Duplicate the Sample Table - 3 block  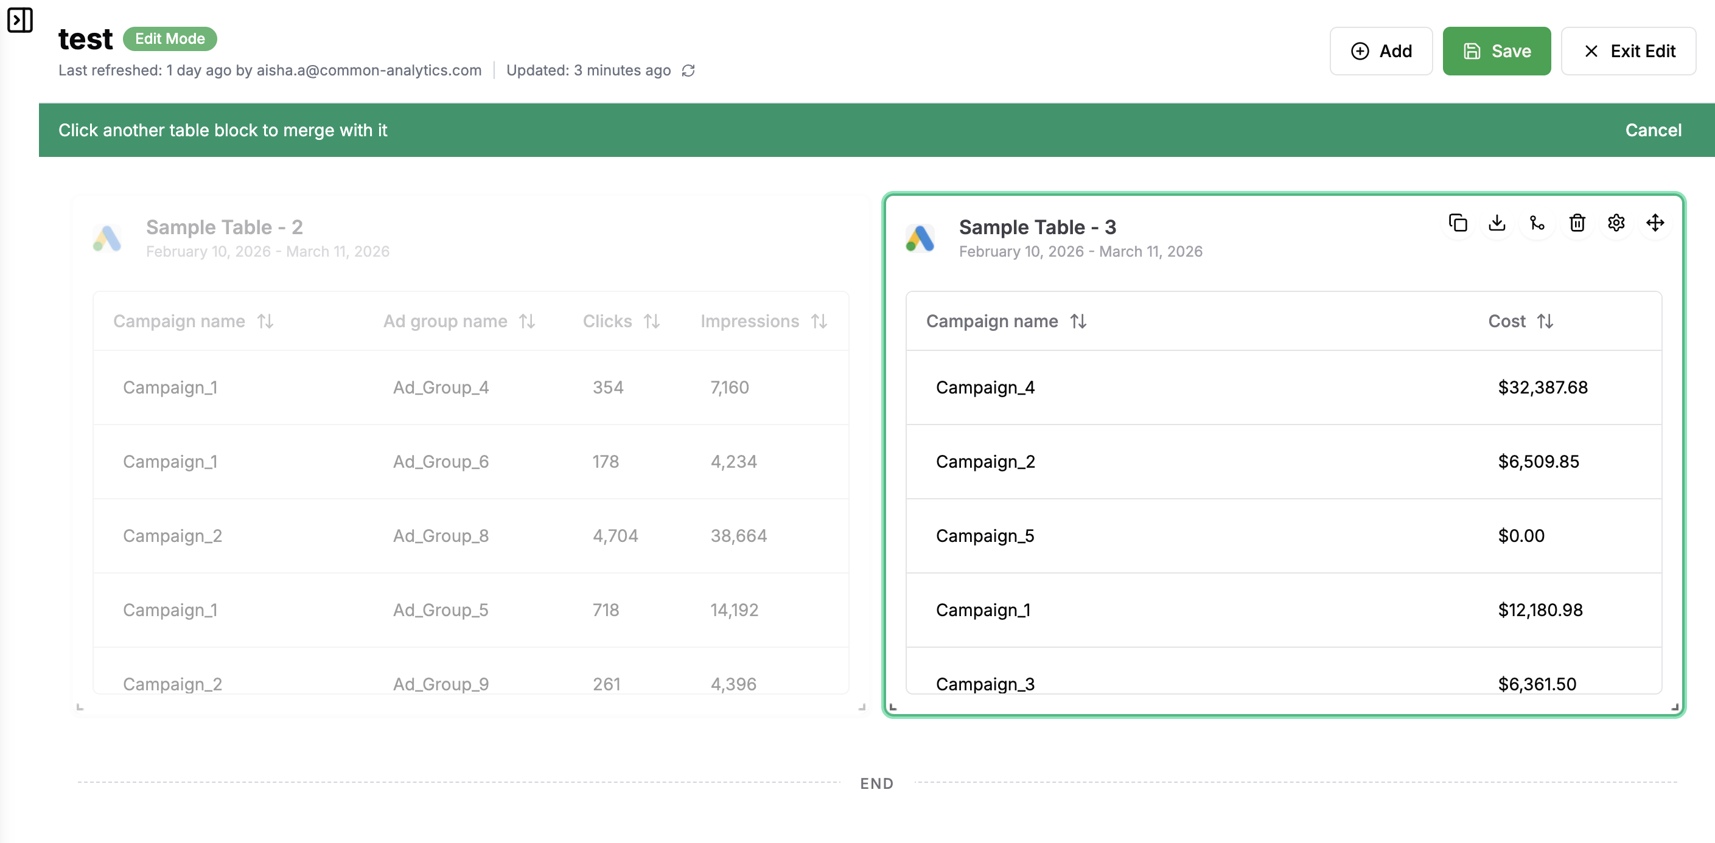click(x=1458, y=223)
